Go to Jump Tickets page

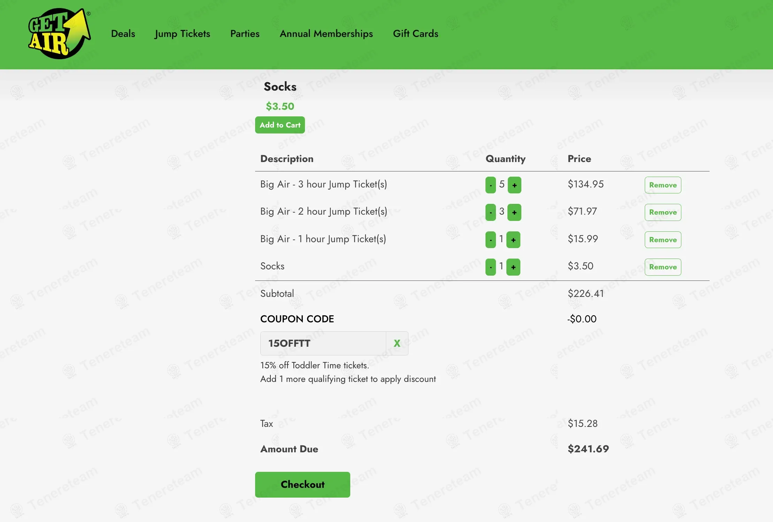[182, 34]
